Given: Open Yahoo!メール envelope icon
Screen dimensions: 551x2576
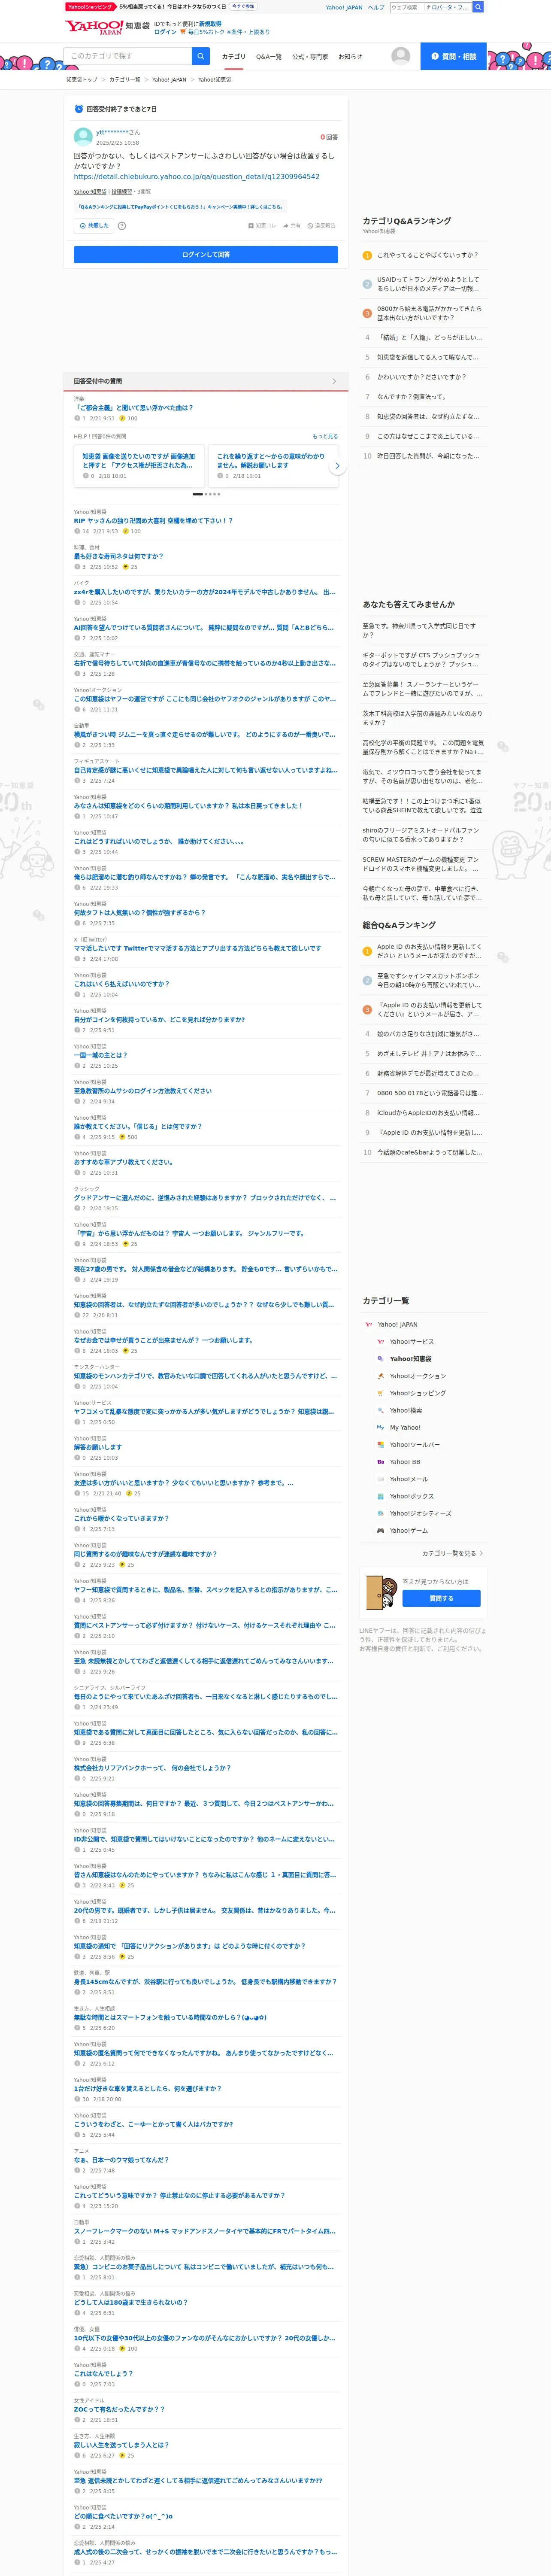Looking at the screenshot, I should 380,1479.
